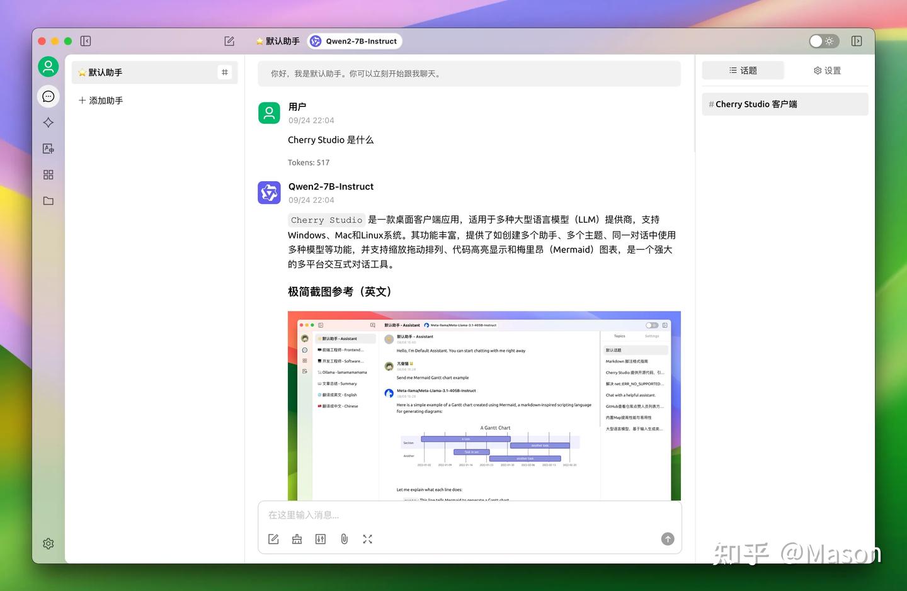Click the 添加助手 button
The image size is (907, 591).
click(101, 100)
